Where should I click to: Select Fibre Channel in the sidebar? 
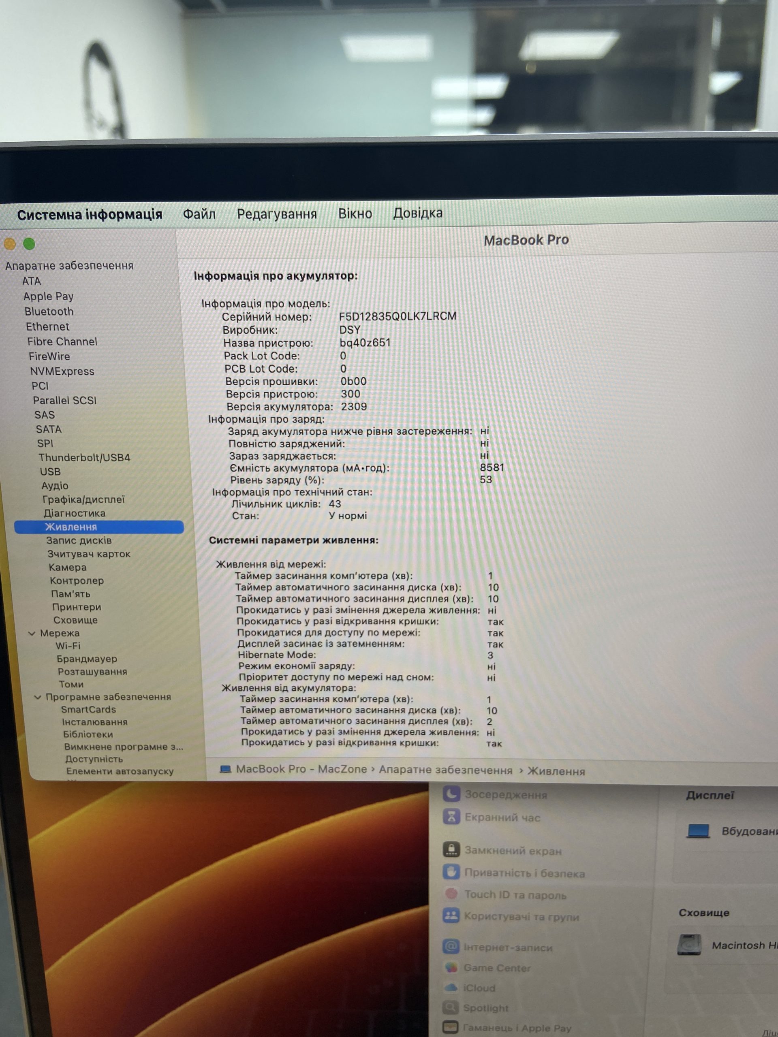[x=62, y=341]
